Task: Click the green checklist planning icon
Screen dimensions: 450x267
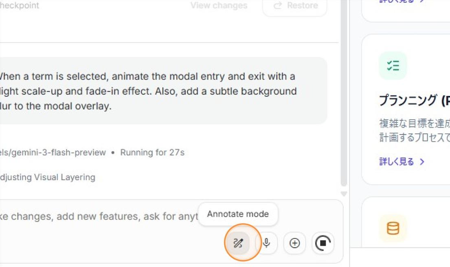Action: pos(393,66)
